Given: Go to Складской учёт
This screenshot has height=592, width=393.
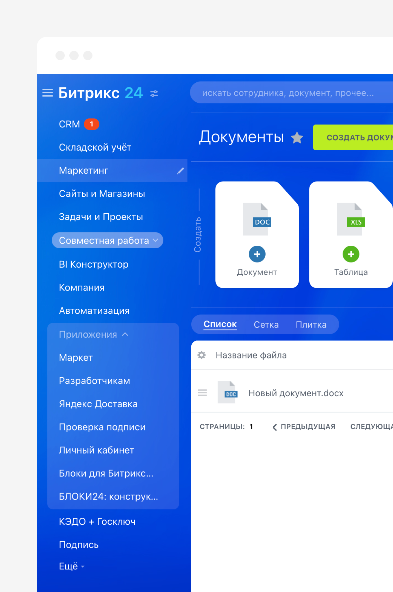Looking at the screenshot, I should click(95, 147).
